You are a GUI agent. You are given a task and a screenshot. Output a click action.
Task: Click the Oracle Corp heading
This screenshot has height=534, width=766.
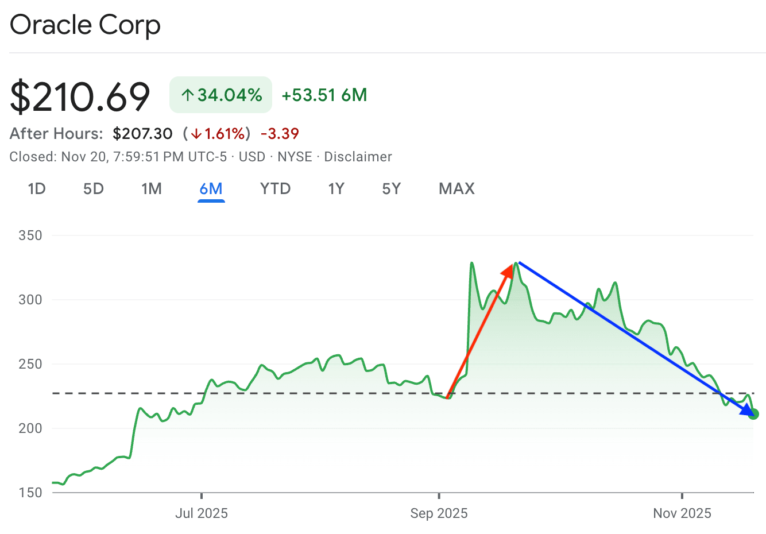[x=85, y=25]
